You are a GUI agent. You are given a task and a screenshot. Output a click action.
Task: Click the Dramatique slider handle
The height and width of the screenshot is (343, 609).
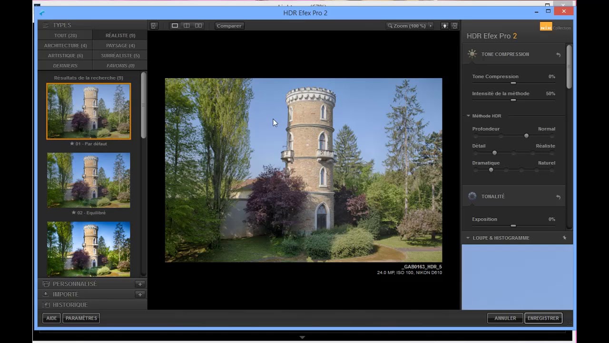(491, 170)
